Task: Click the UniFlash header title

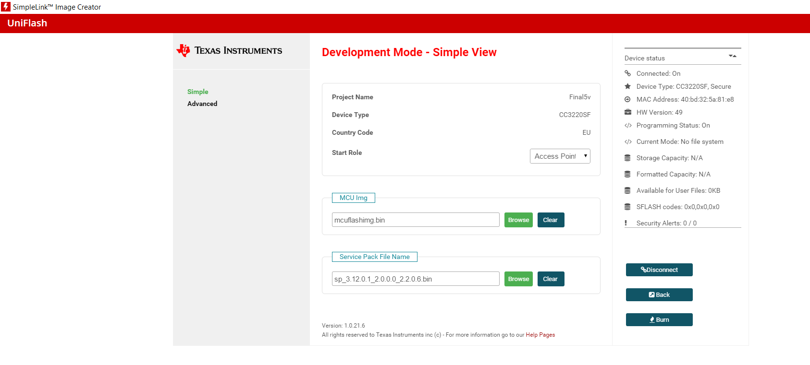Action: coord(27,23)
